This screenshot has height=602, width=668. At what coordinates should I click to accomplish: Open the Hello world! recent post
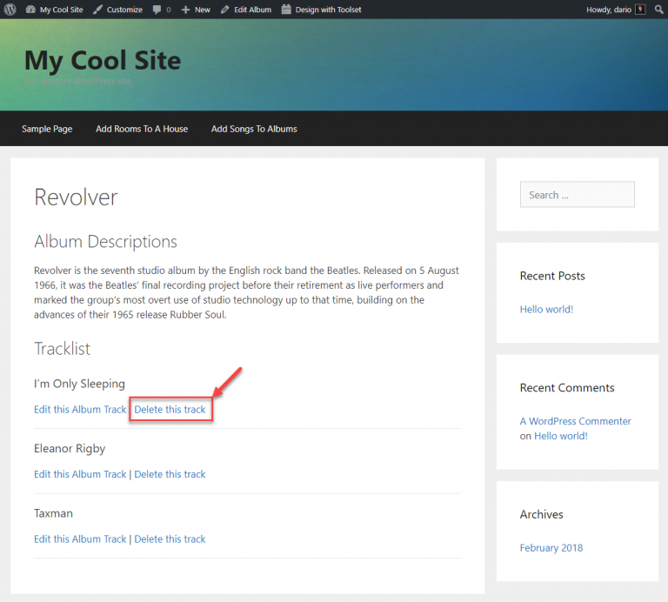[x=546, y=309]
